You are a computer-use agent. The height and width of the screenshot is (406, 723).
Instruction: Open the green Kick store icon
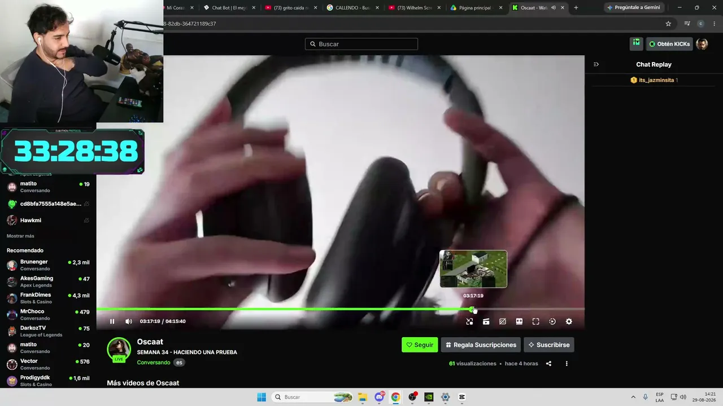pos(637,43)
